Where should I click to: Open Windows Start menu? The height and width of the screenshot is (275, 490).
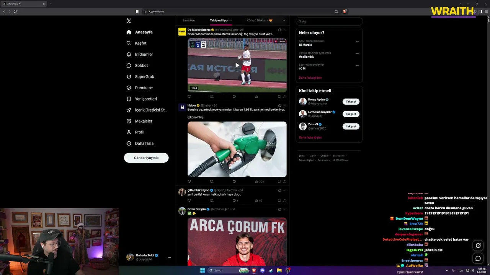pos(203,270)
